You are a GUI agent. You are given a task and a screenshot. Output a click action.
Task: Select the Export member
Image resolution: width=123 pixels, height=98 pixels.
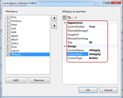coord(27,51)
